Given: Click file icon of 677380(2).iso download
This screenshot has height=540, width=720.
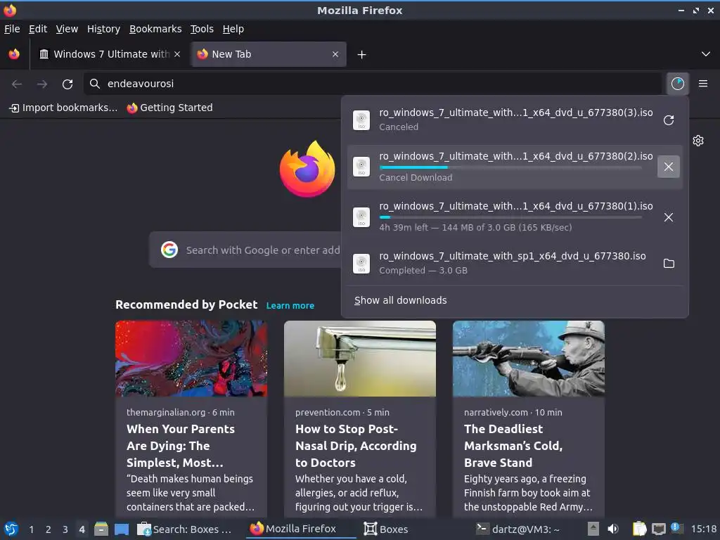Looking at the screenshot, I should point(361,167).
